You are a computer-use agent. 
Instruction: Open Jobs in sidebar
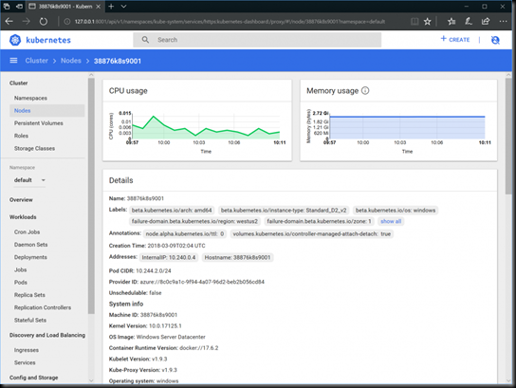(x=21, y=269)
